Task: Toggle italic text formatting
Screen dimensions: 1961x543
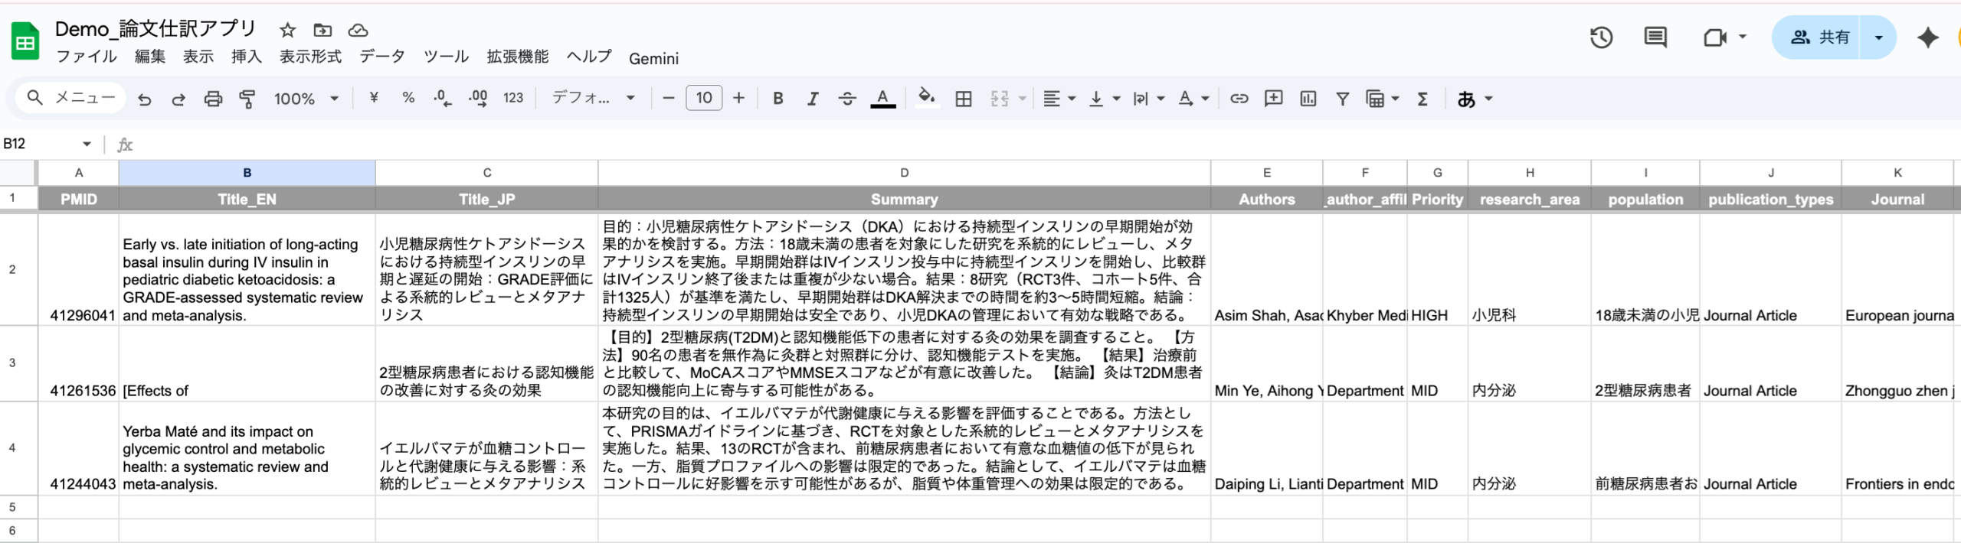Action: [813, 99]
